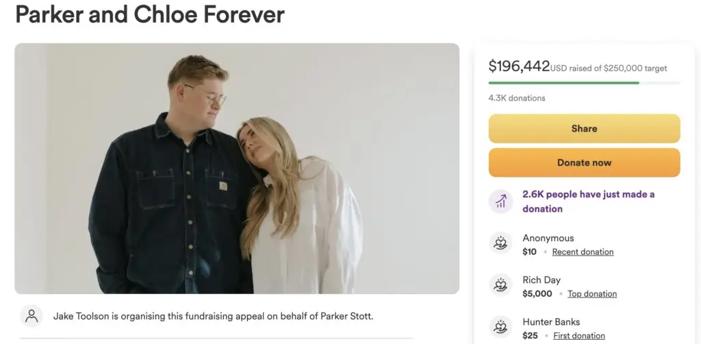This screenshot has width=701, height=344.
Task: Click the donation icon beside Anonymous
Action: point(500,244)
